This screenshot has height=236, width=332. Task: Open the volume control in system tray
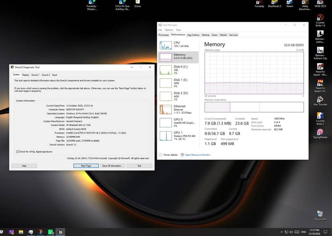tap(291, 232)
